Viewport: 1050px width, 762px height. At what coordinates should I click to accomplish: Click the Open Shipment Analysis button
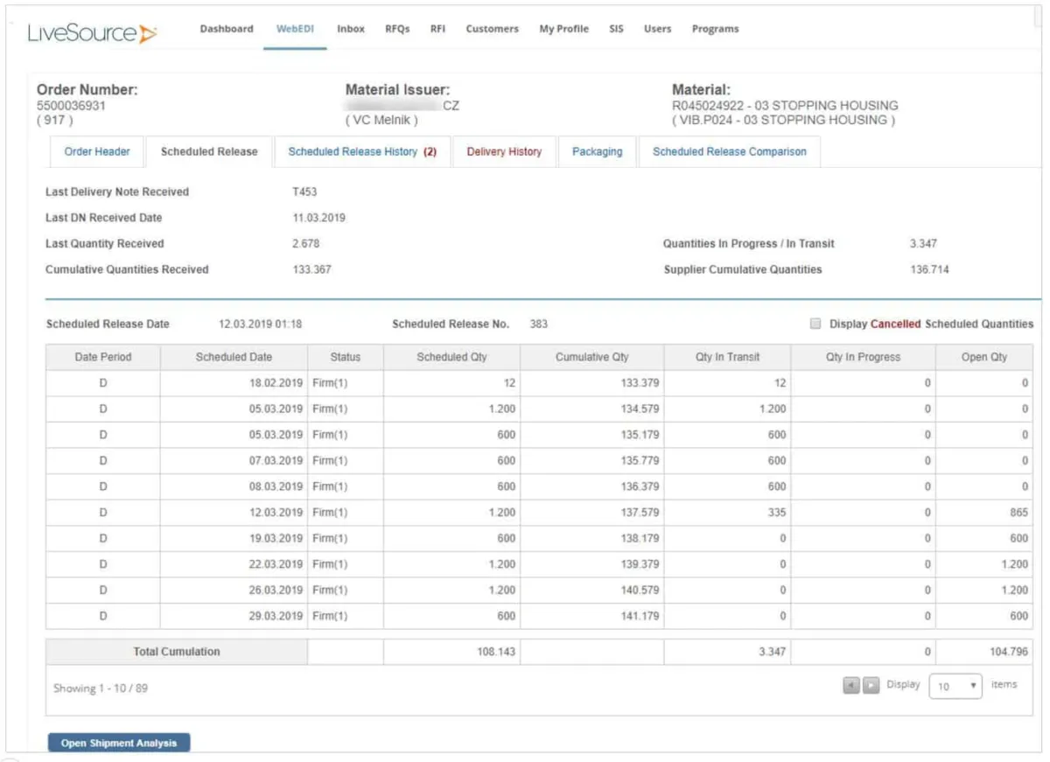[x=119, y=743]
